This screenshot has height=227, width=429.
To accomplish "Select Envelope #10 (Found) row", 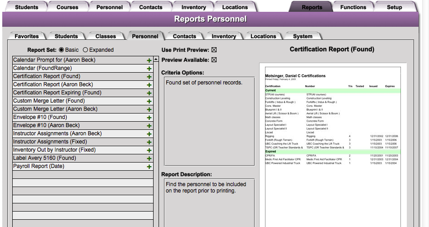I will click(82, 117).
